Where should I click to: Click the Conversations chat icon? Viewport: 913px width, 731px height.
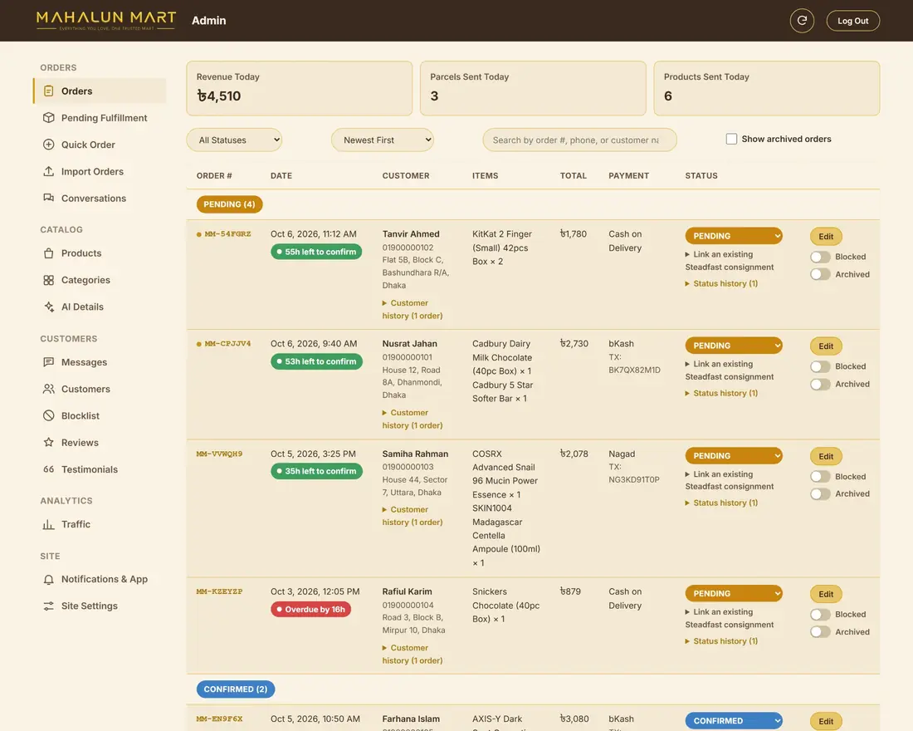[49, 199]
